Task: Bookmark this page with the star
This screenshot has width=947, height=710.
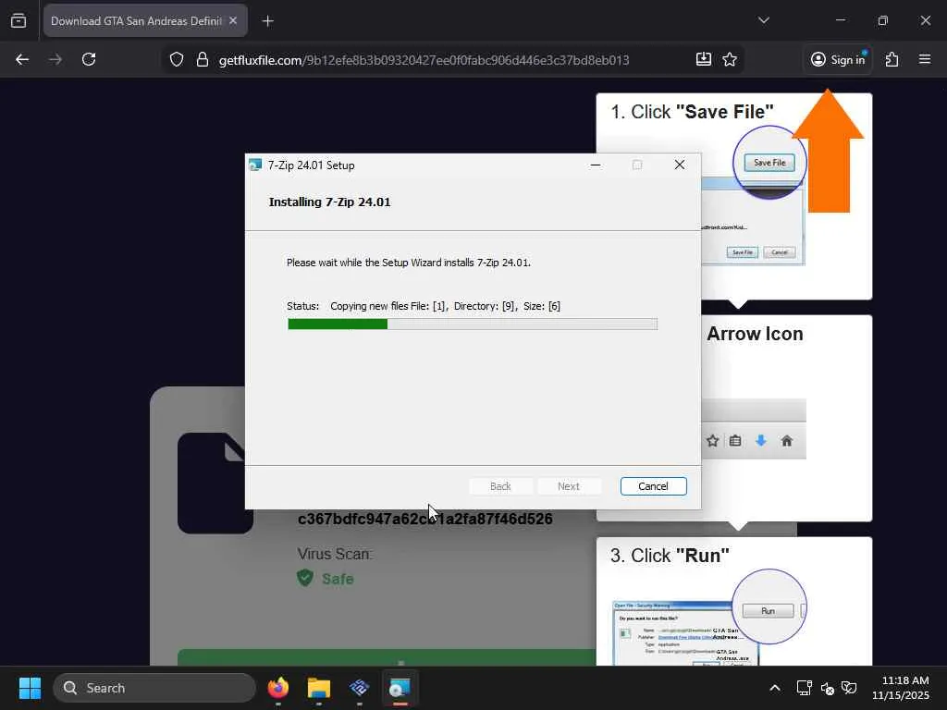Action: (730, 59)
